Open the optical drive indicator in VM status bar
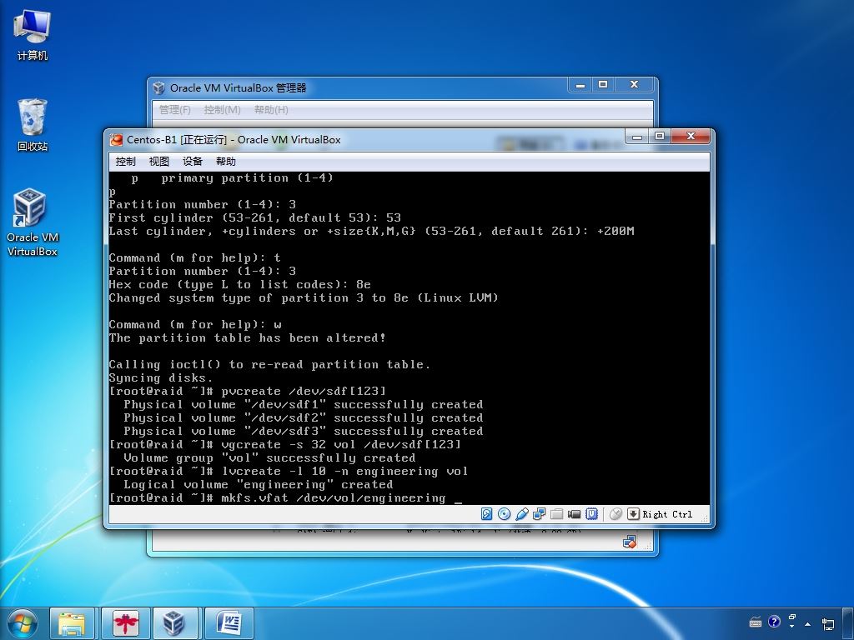 click(x=505, y=513)
